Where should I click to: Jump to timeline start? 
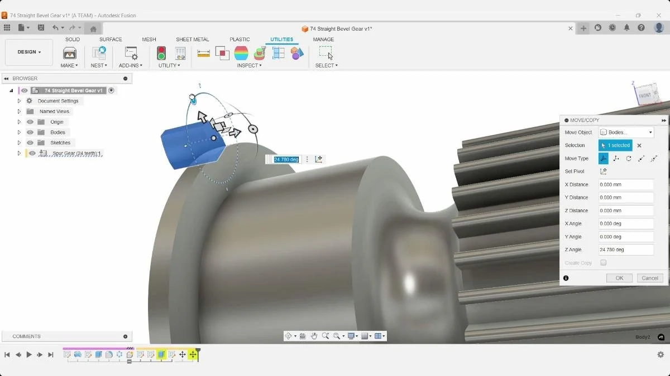point(7,354)
